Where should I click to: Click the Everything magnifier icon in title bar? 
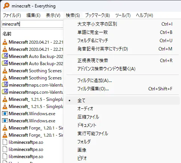click(x=6, y=6)
